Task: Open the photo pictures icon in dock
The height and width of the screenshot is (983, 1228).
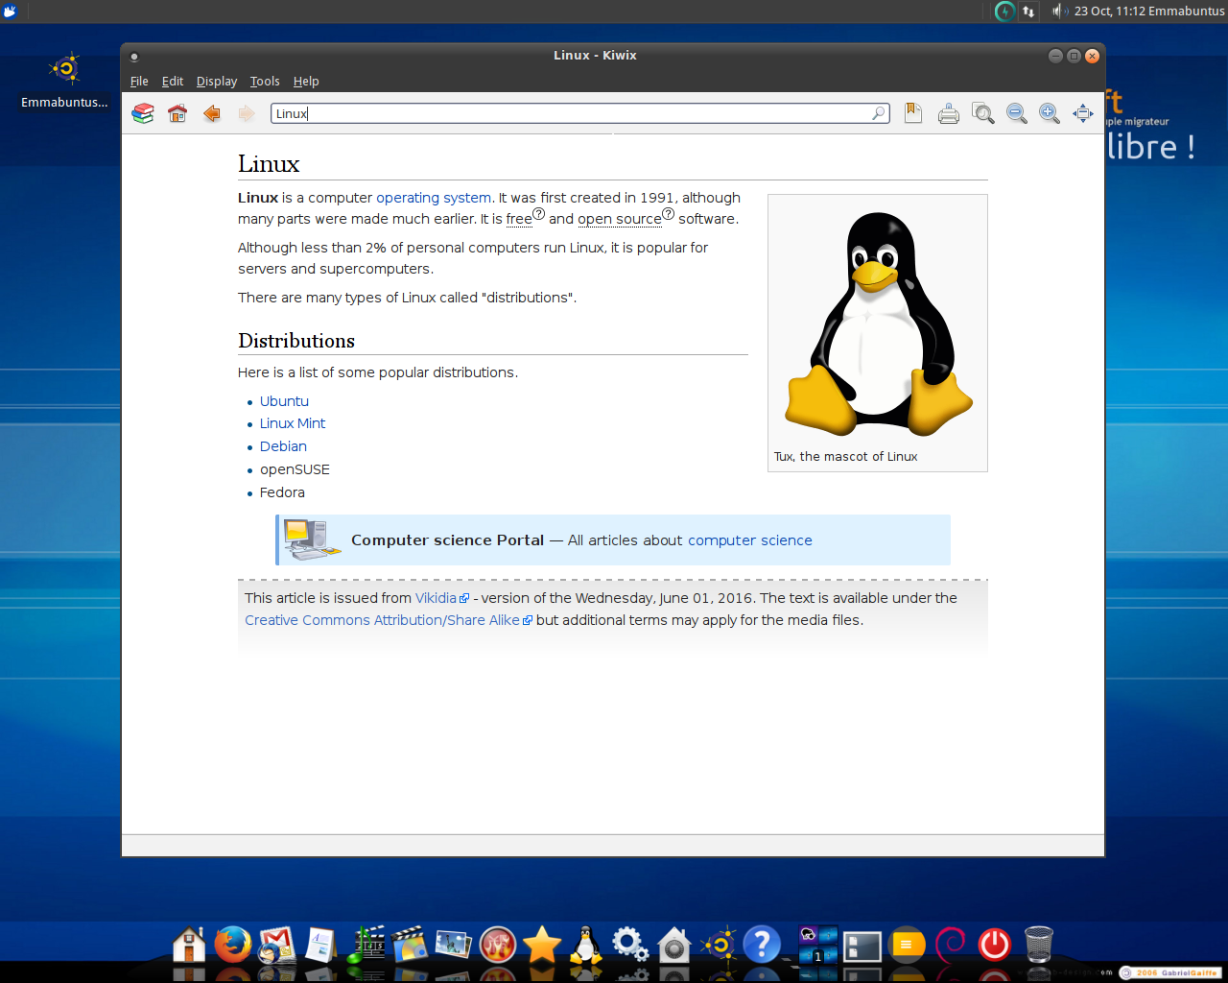Action: point(454,946)
